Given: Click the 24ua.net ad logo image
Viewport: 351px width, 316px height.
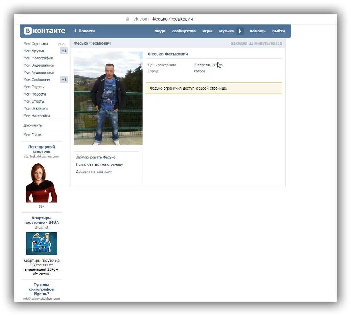Looking at the screenshot, I should click(x=41, y=243).
